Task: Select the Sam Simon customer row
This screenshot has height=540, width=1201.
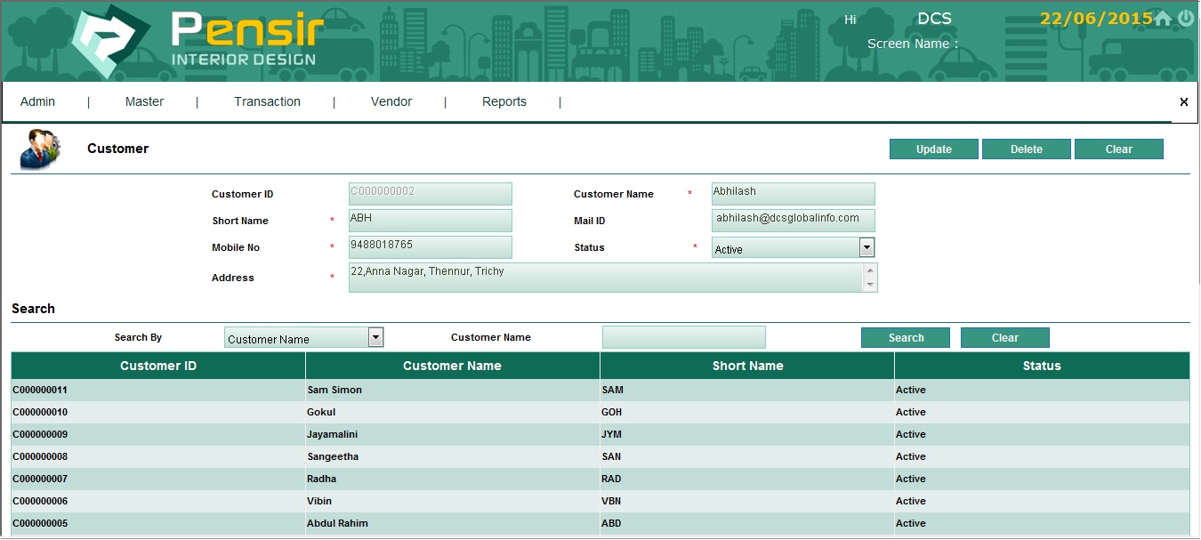Action: [x=335, y=391]
